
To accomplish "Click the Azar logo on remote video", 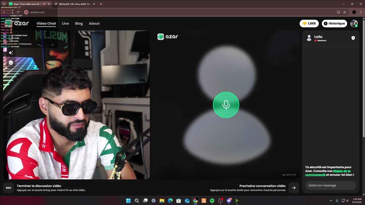I will coord(168,36).
